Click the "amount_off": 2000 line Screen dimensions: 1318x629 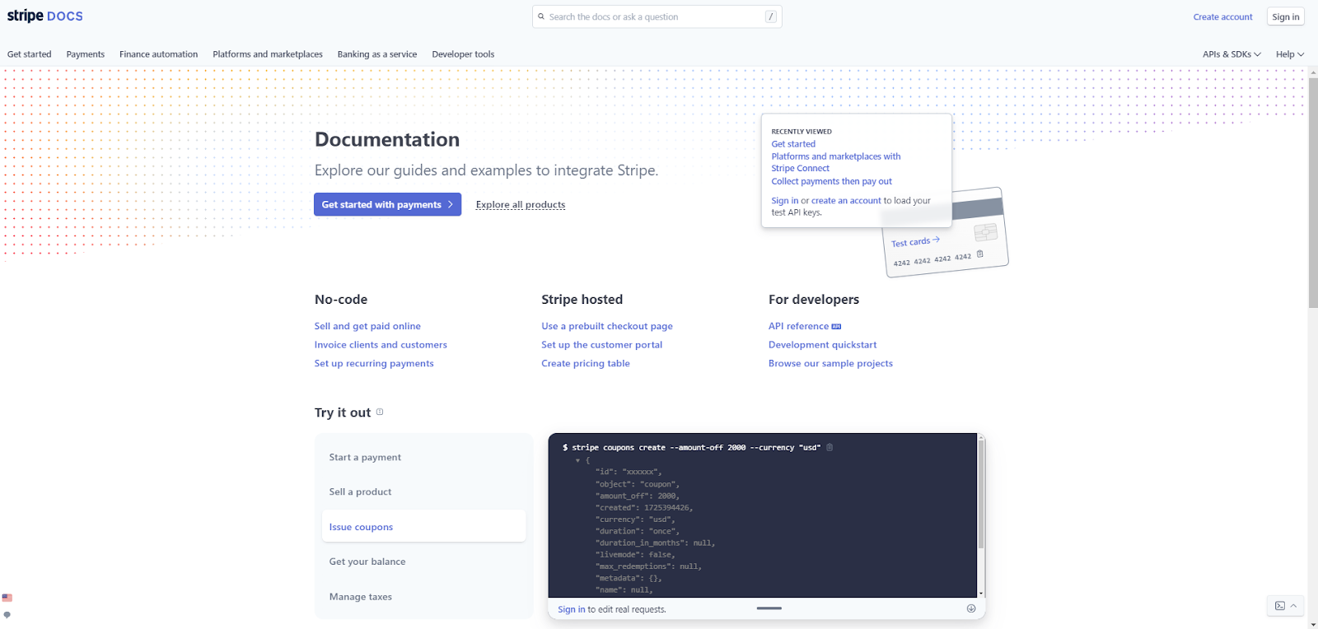coord(638,496)
